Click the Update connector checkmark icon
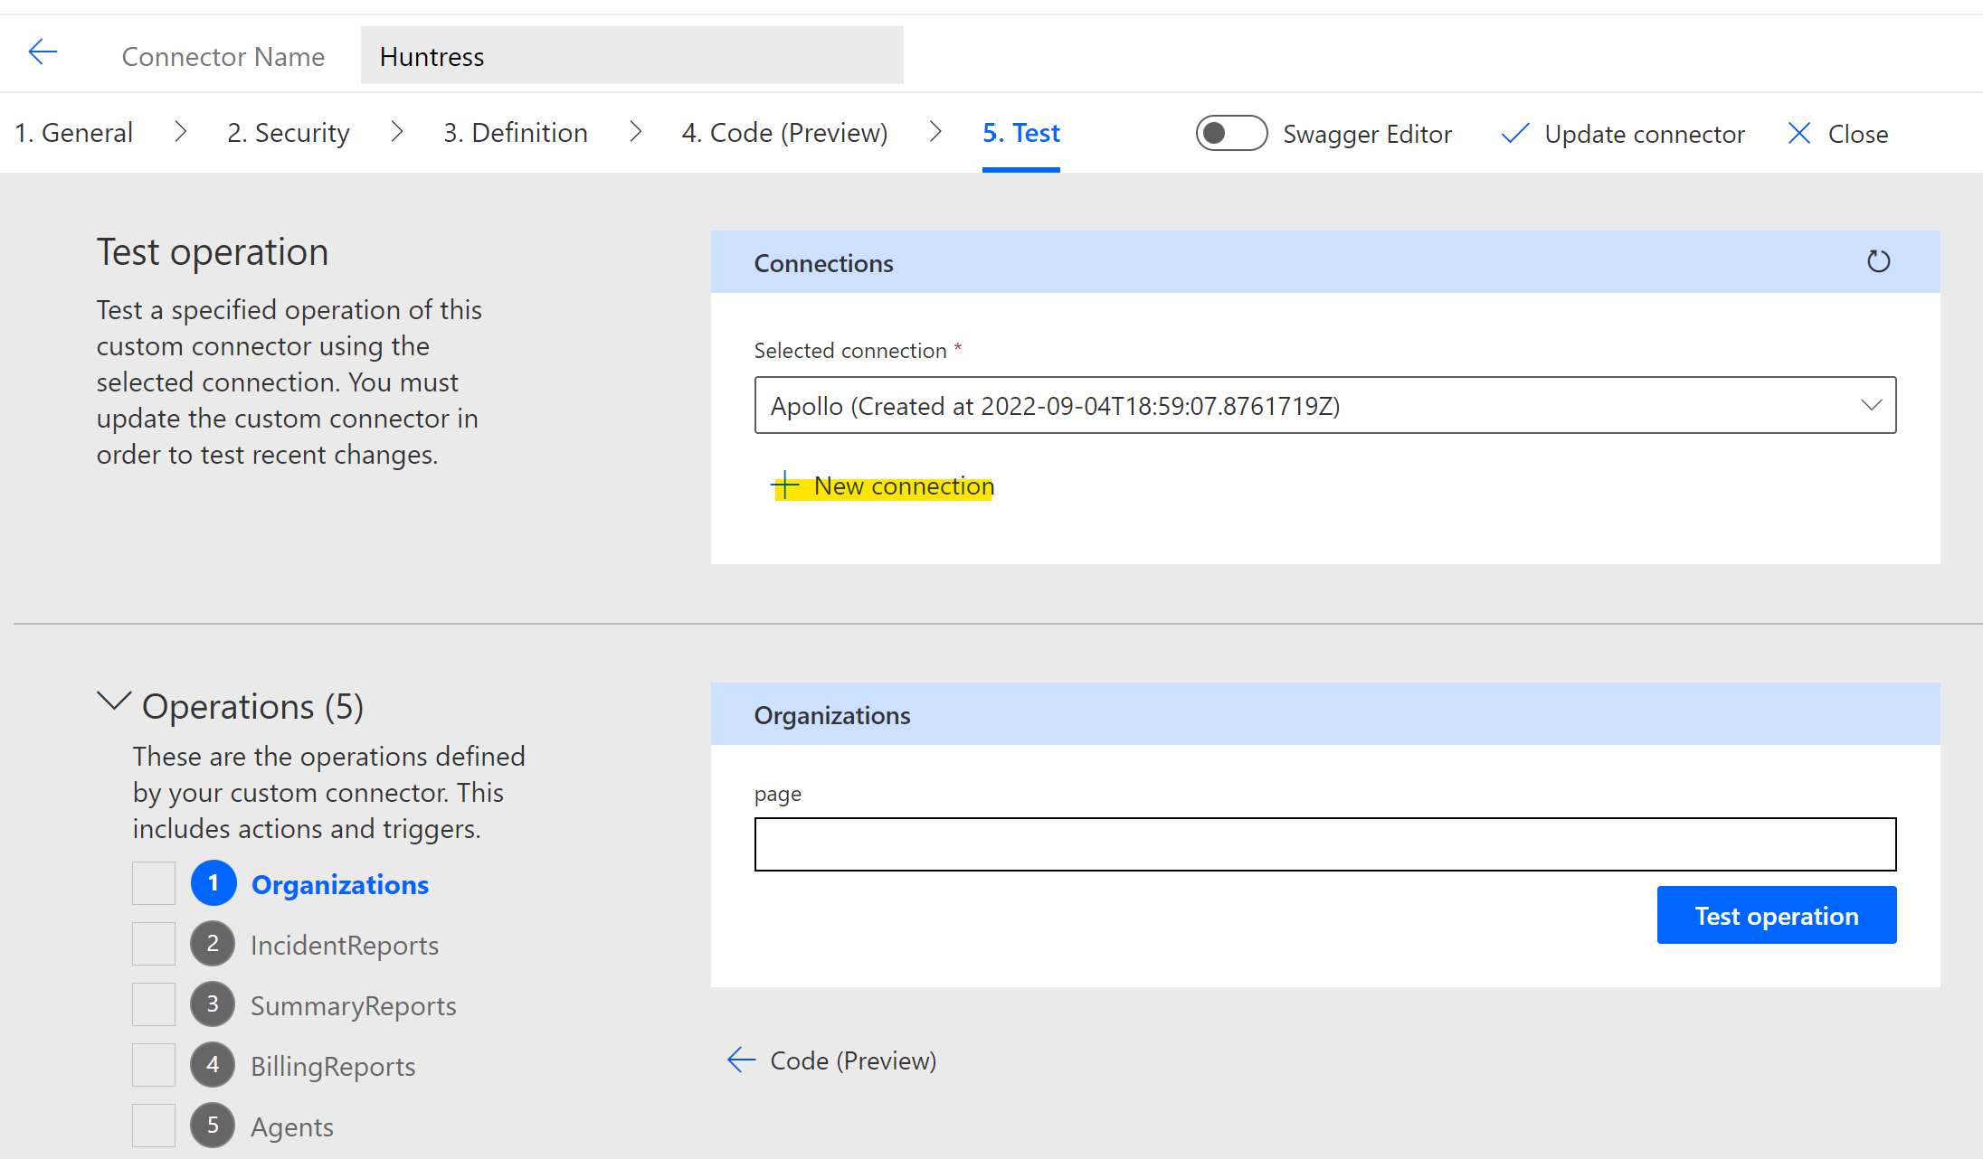 click(x=1514, y=134)
